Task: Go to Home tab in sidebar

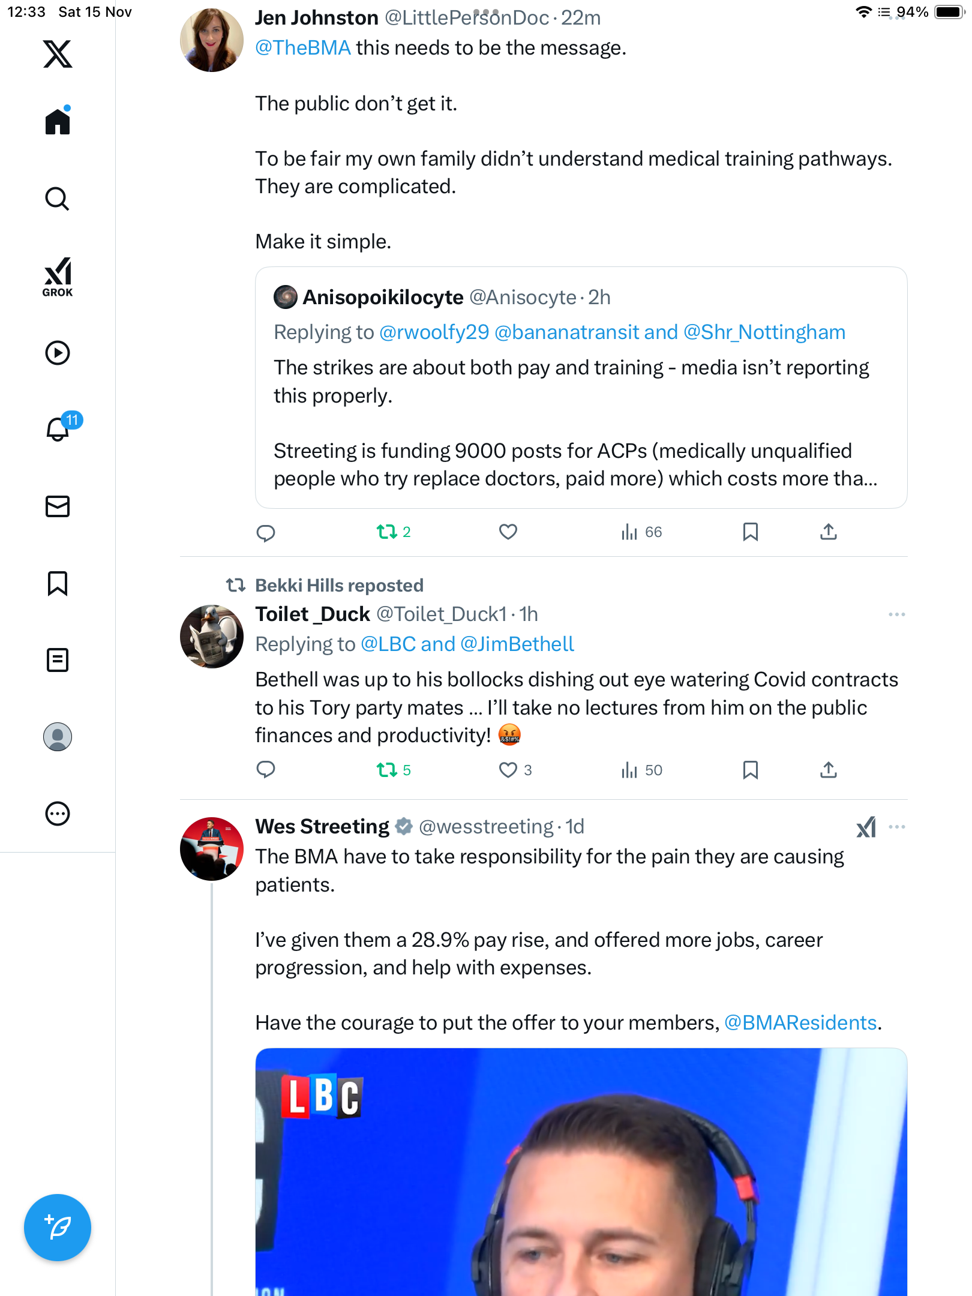Action: pyautogui.click(x=58, y=122)
